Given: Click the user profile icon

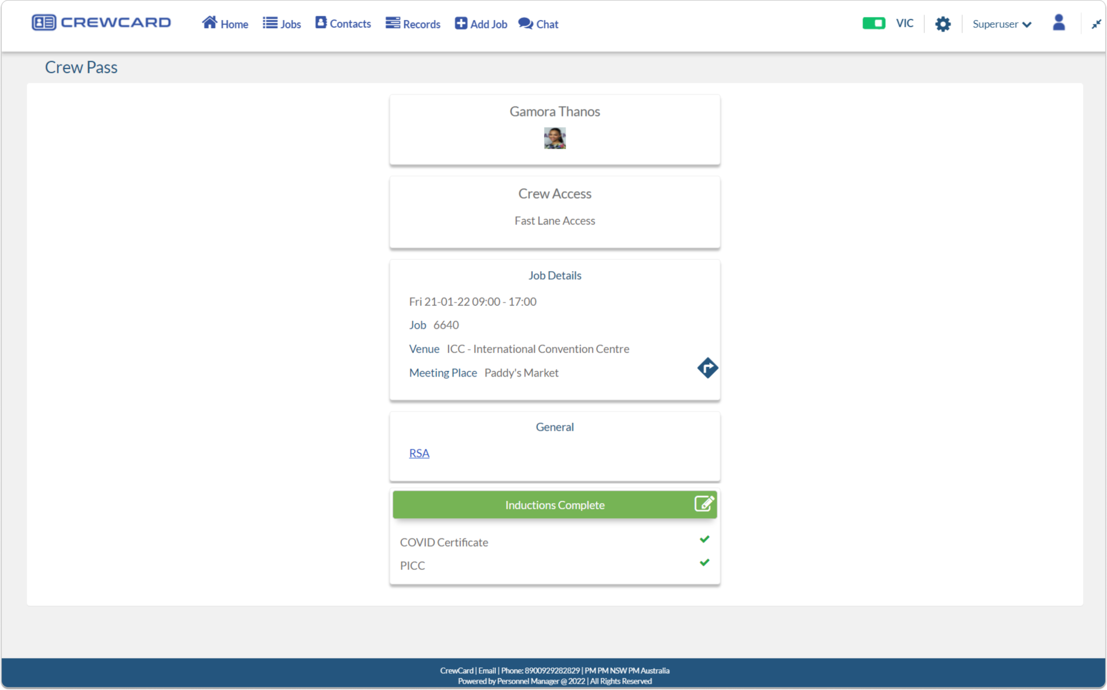Looking at the screenshot, I should [x=1059, y=23].
